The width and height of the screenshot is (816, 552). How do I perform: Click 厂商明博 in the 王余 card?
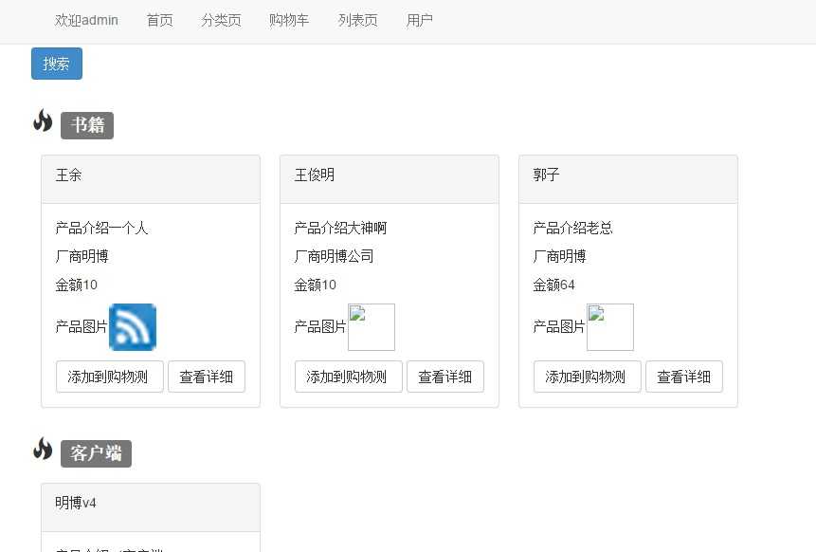tap(82, 256)
